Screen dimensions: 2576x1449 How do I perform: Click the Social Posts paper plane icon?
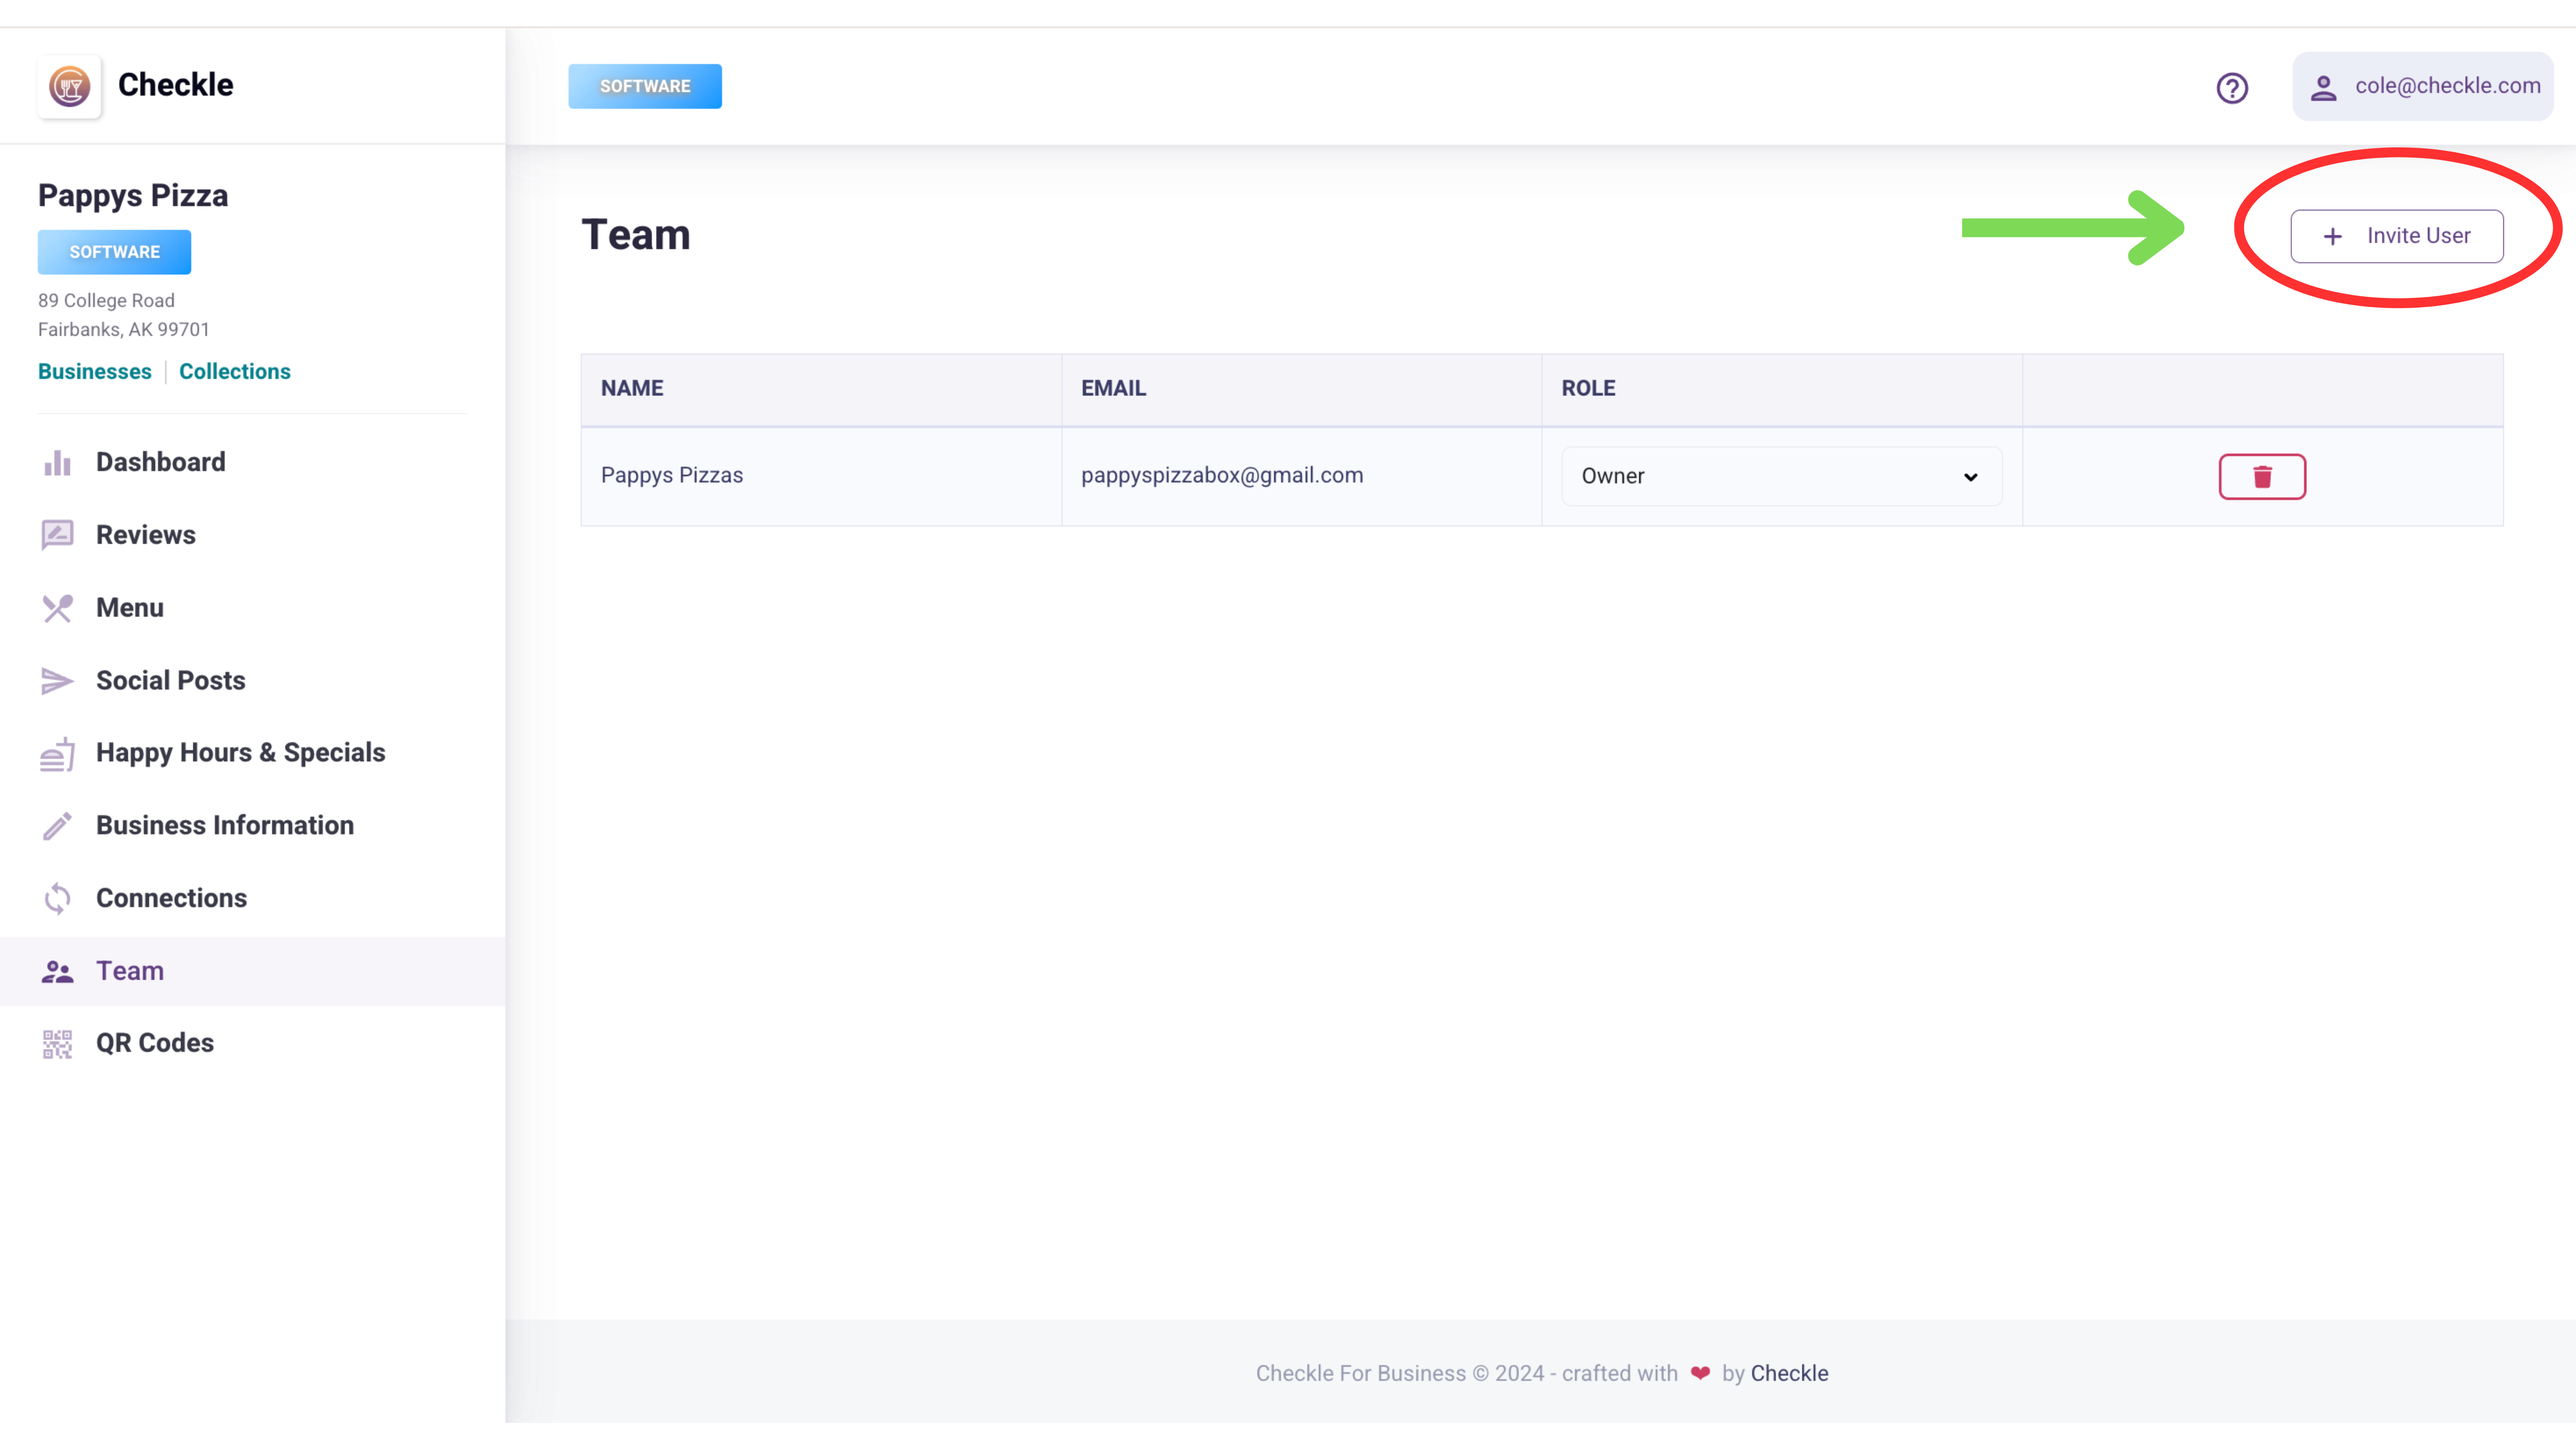57,681
